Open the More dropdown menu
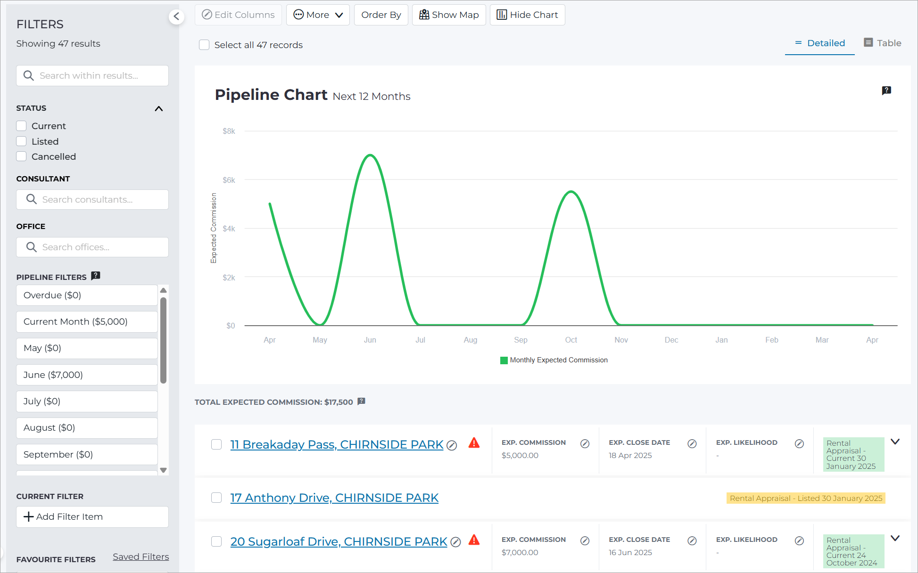 (x=318, y=15)
